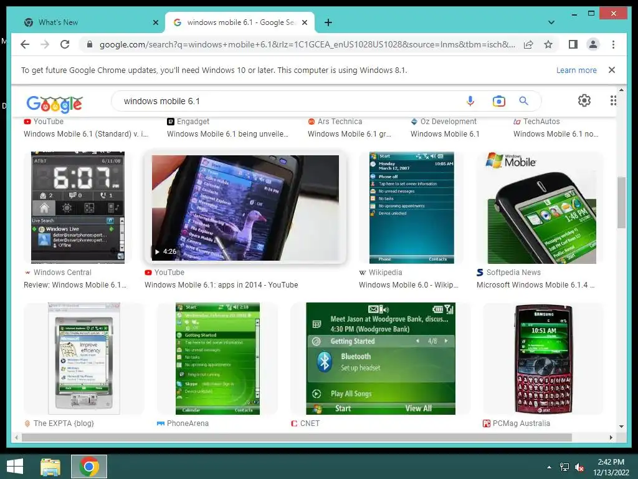This screenshot has width=638, height=479.
Task: Share this page icon
Action: (528, 44)
